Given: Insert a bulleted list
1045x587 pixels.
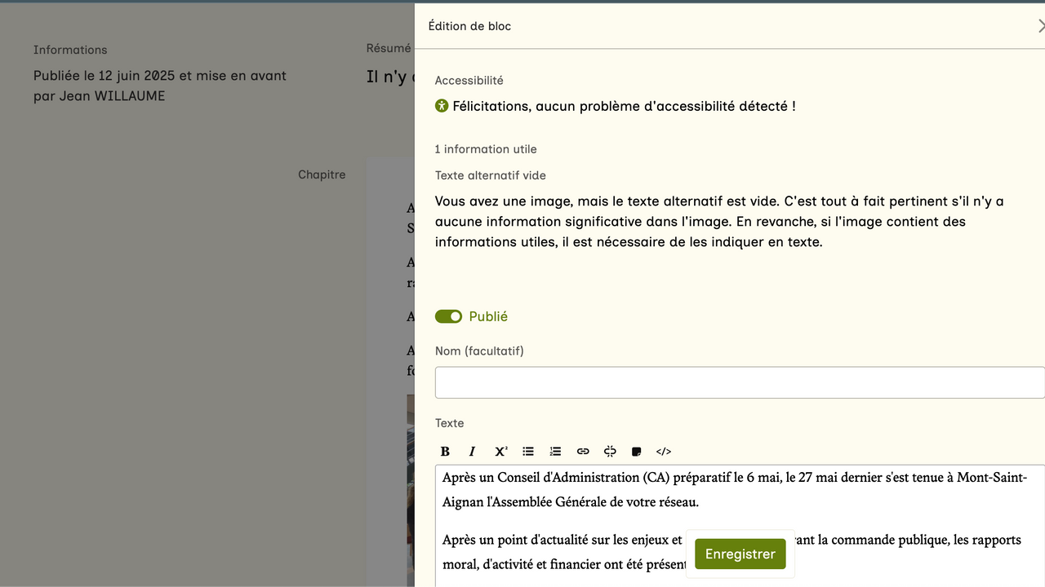Looking at the screenshot, I should coord(528,452).
